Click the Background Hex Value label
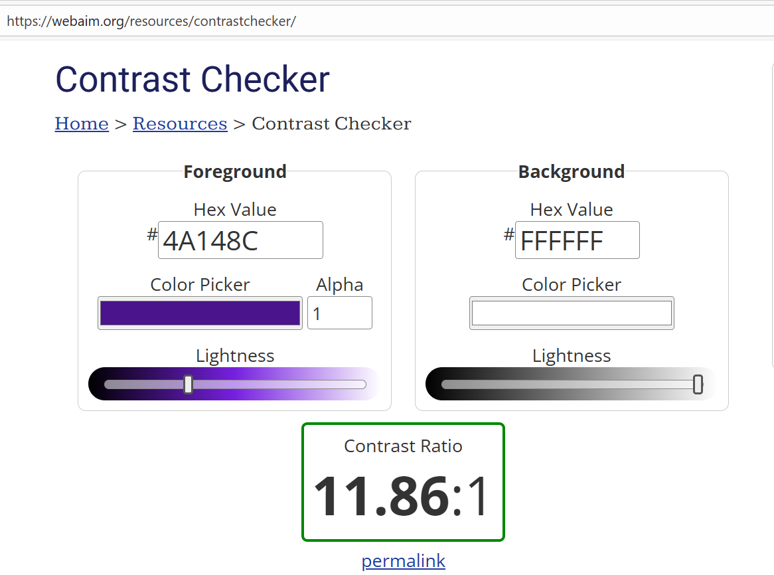774x575 pixels. click(x=572, y=210)
